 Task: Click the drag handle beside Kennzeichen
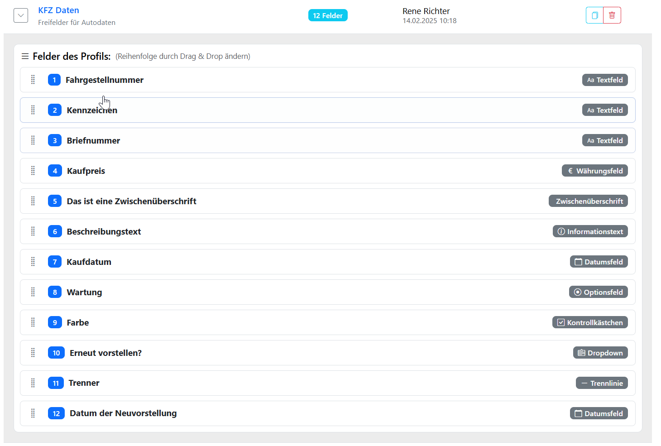(x=33, y=110)
